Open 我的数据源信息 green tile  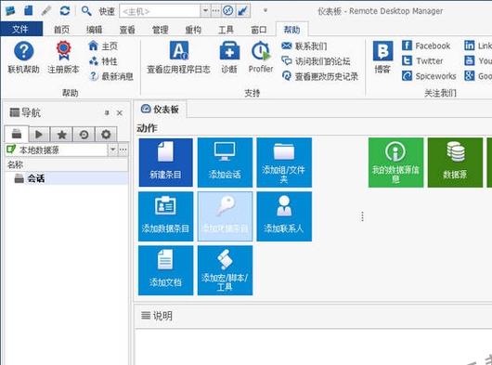(395, 163)
